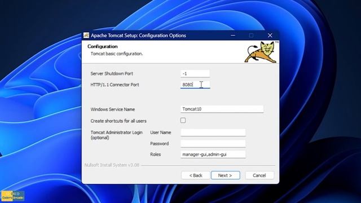Click the Nullsoft Install System v3.08 text
This screenshot has height=203, width=361.
point(112,165)
